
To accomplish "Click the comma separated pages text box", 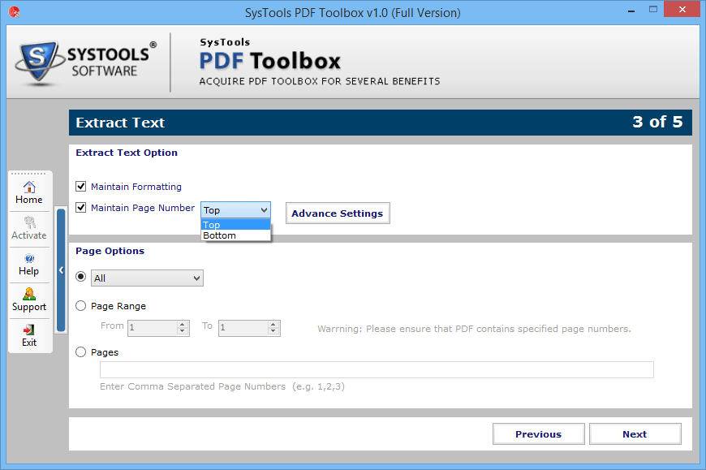I will coord(377,369).
